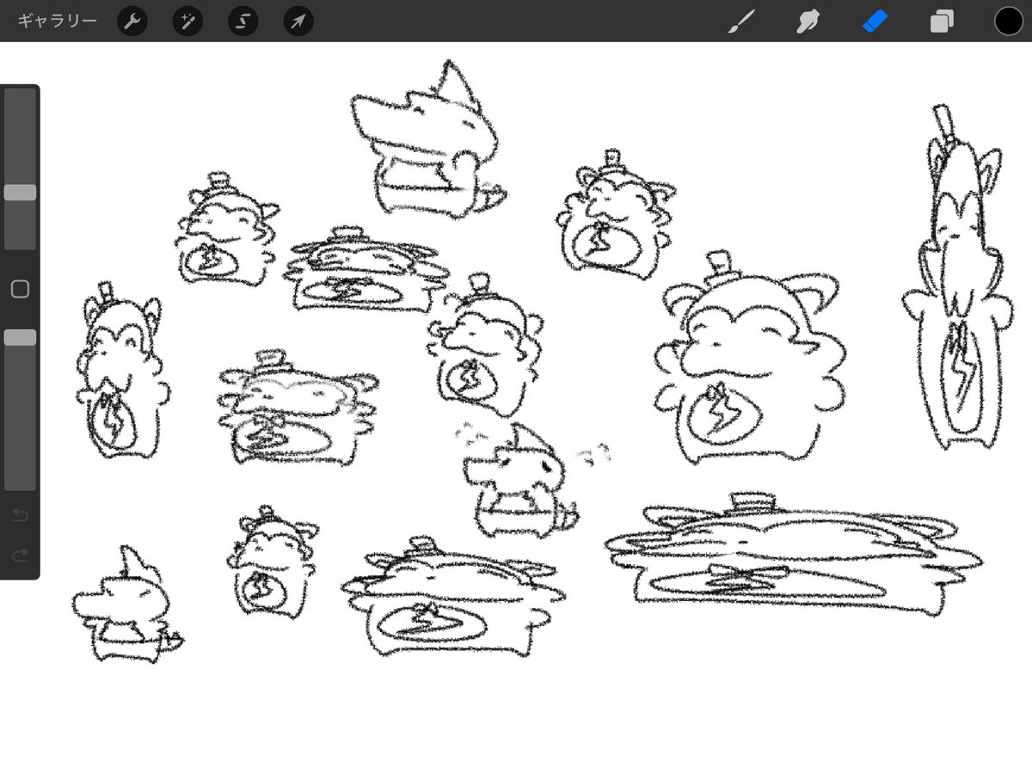Tap the redo arrow on sidebar

(20, 556)
